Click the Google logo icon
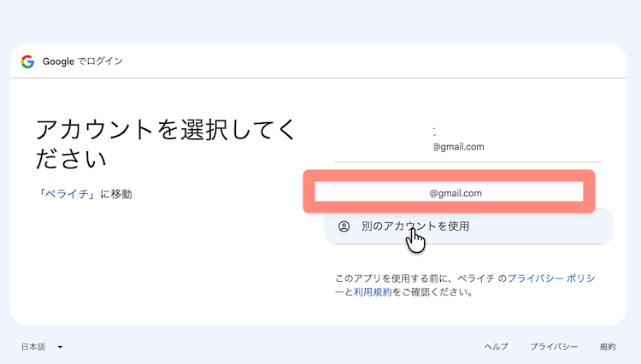Screen dimensions: 641x364 coord(27,62)
